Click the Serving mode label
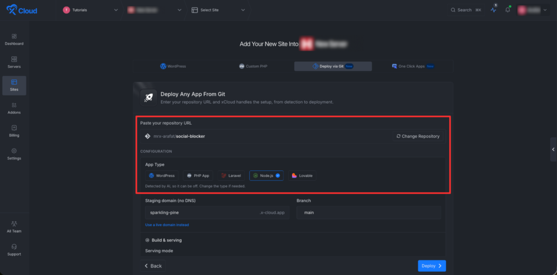This screenshot has width=557, height=275. pos(159,251)
